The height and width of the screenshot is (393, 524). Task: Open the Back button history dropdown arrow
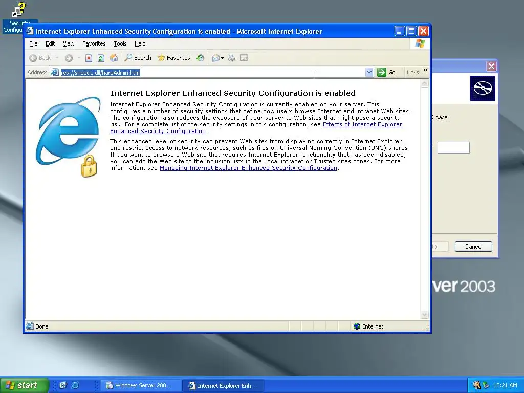click(x=57, y=58)
